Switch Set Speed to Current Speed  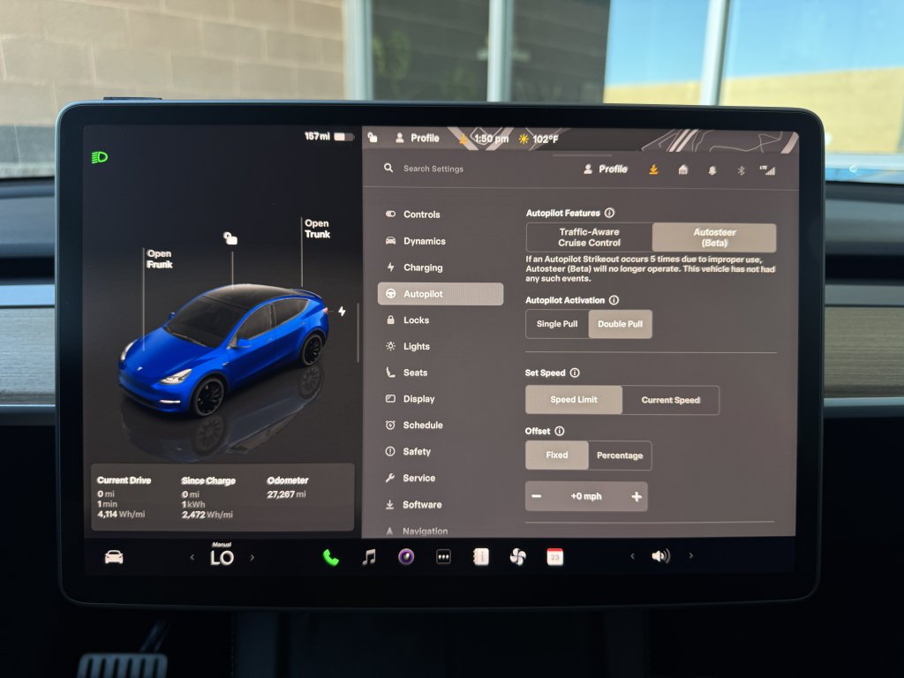(x=670, y=400)
